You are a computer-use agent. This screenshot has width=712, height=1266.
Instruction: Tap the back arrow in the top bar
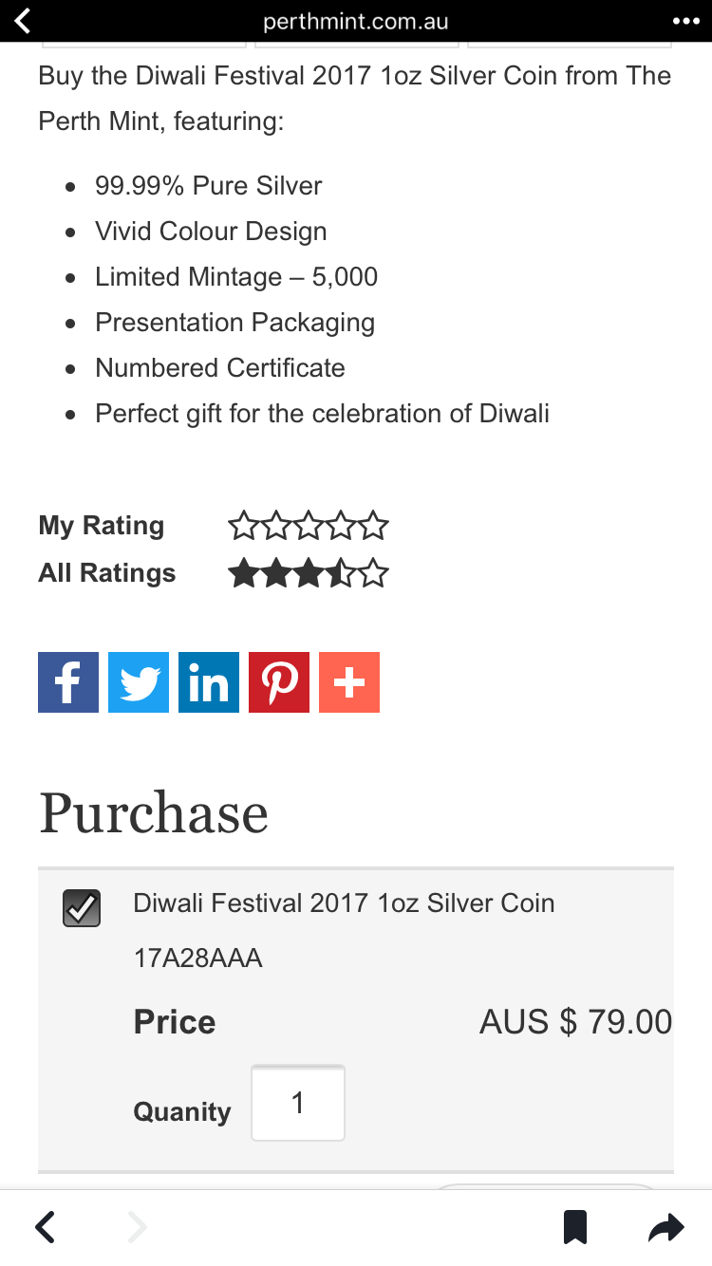(x=23, y=20)
